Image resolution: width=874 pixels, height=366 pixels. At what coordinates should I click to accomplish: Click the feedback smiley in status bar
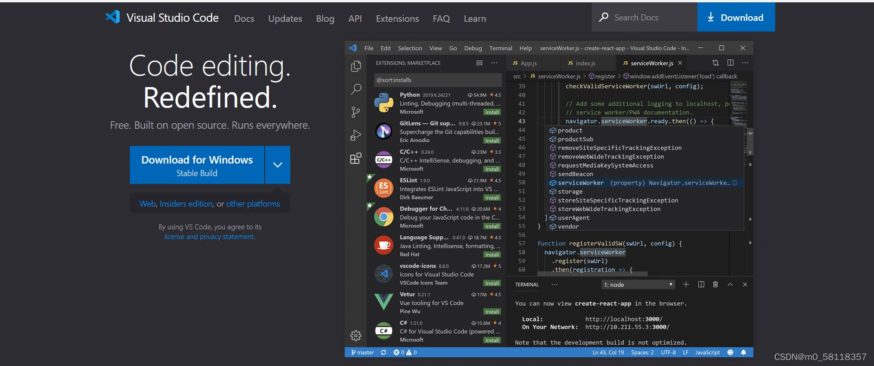730,353
